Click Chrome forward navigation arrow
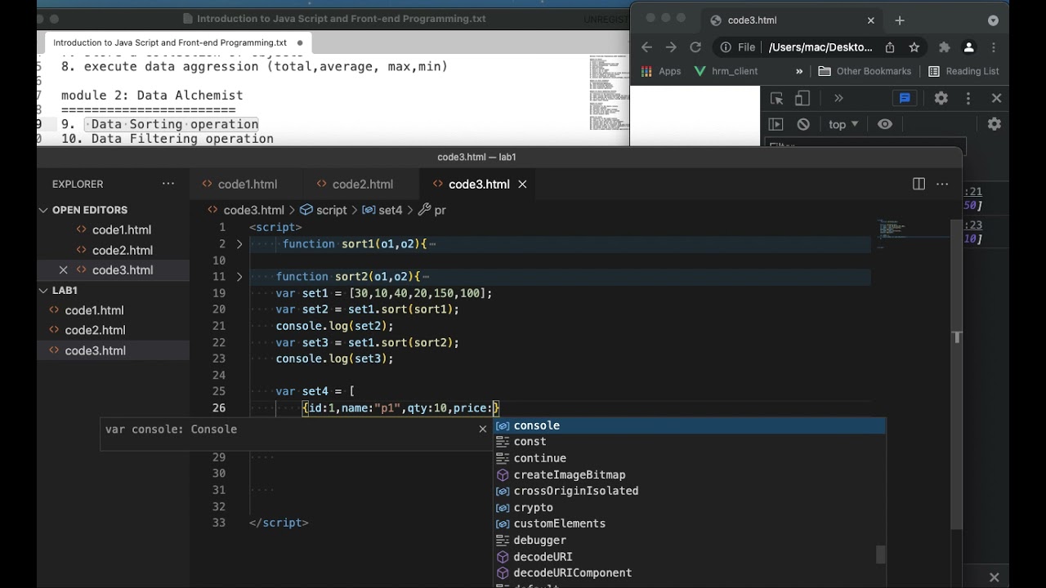The height and width of the screenshot is (588, 1046). pyautogui.click(x=671, y=47)
